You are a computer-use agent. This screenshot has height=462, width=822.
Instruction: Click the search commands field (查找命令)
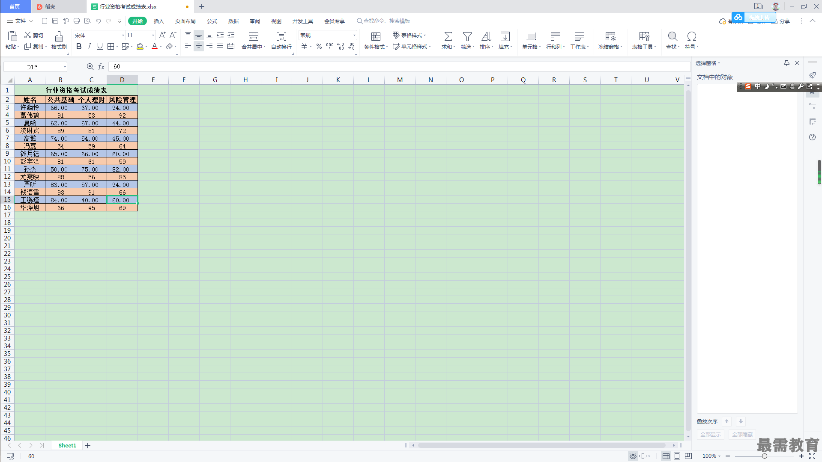[x=383, y=21]
